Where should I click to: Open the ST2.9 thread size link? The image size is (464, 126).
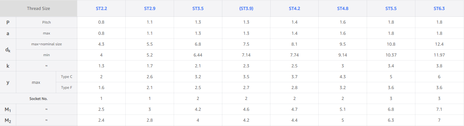coord(150,8)
